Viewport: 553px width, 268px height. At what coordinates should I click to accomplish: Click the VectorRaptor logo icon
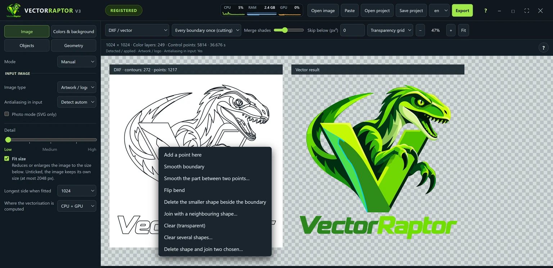(14, 10)
